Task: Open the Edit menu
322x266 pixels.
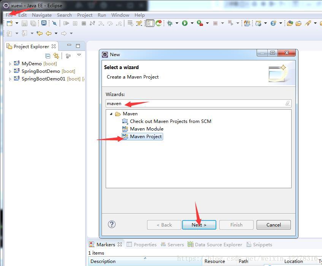Action: 22,15
